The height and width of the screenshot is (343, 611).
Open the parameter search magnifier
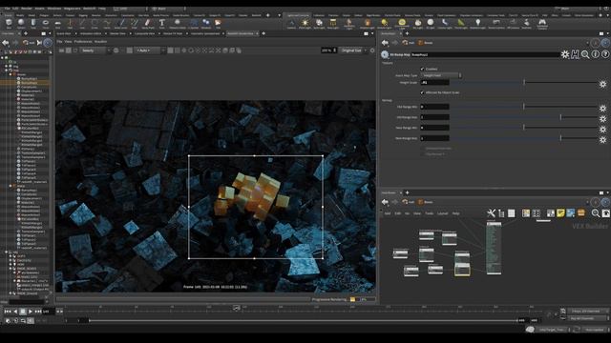(585, 55)
